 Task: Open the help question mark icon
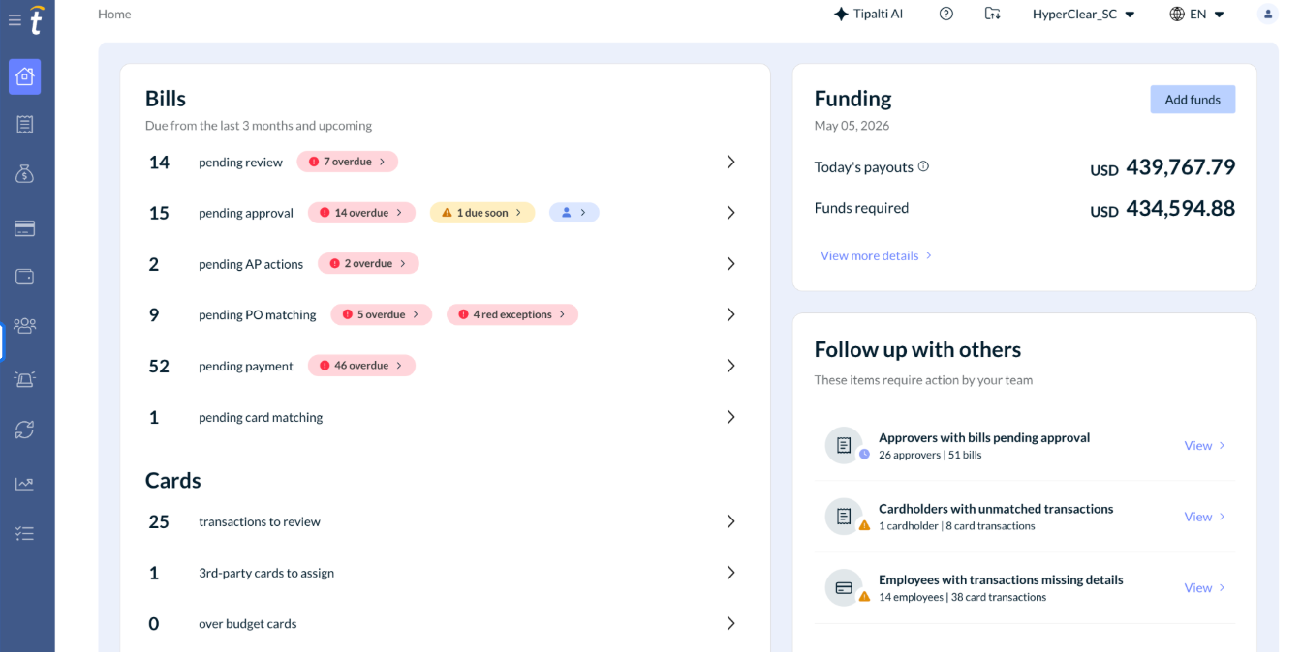(x=946, y=14)
